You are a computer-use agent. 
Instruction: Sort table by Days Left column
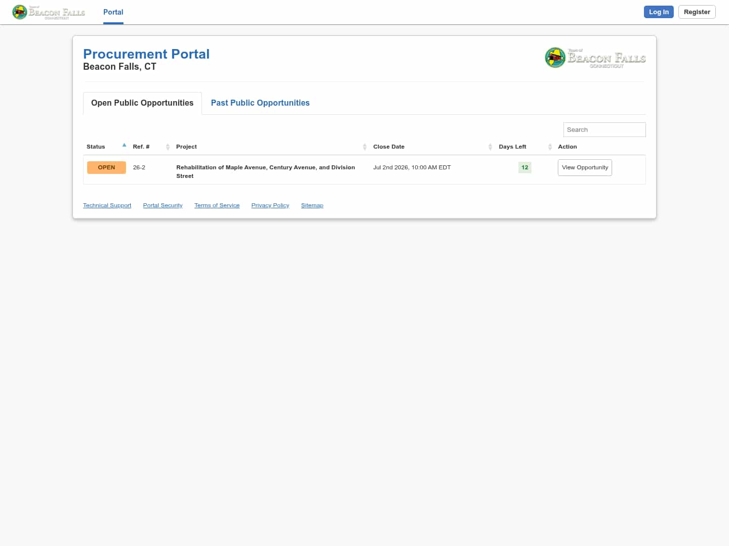click(x=525, y=147)
